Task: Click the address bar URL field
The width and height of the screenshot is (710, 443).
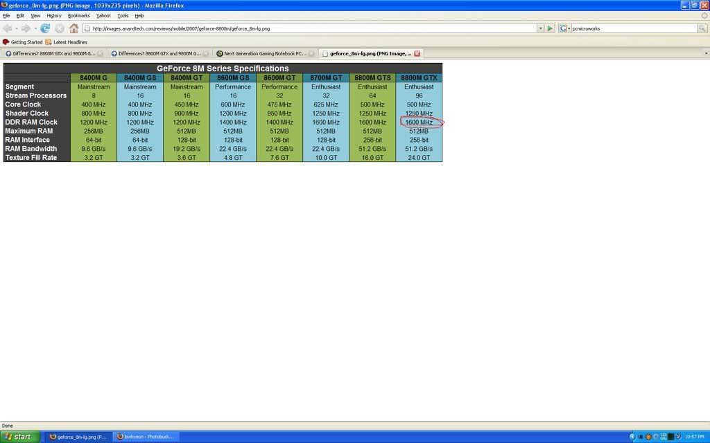Action: pos(313,28)
